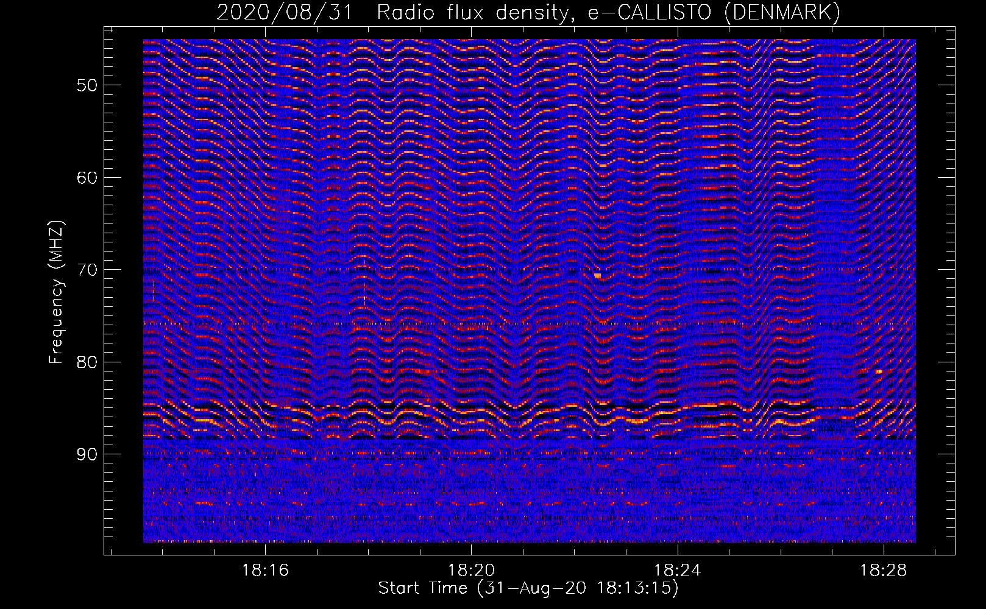Screen dimensions: 986x609
Task: Click the 18:24 time tick label
Action: tap(678, 571)
